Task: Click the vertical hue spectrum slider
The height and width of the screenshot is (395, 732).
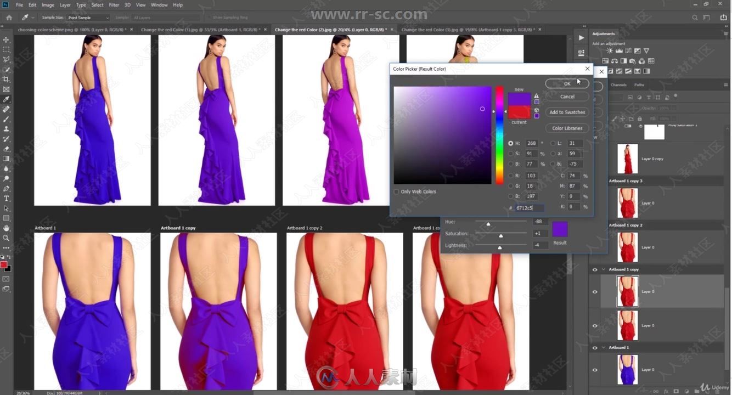Action: click(x=499, y=135)
